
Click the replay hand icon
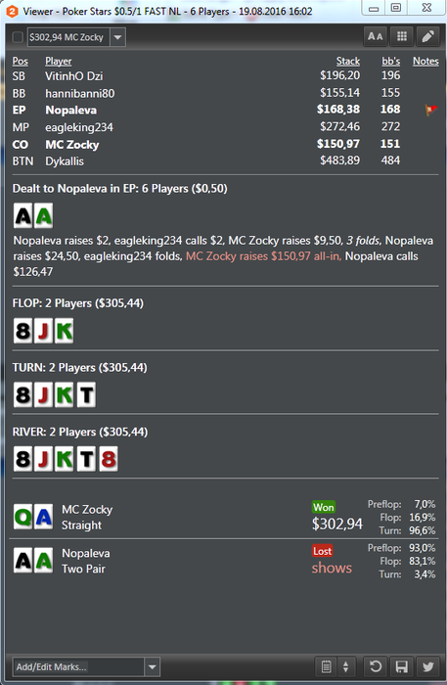[x=376, y=666]
